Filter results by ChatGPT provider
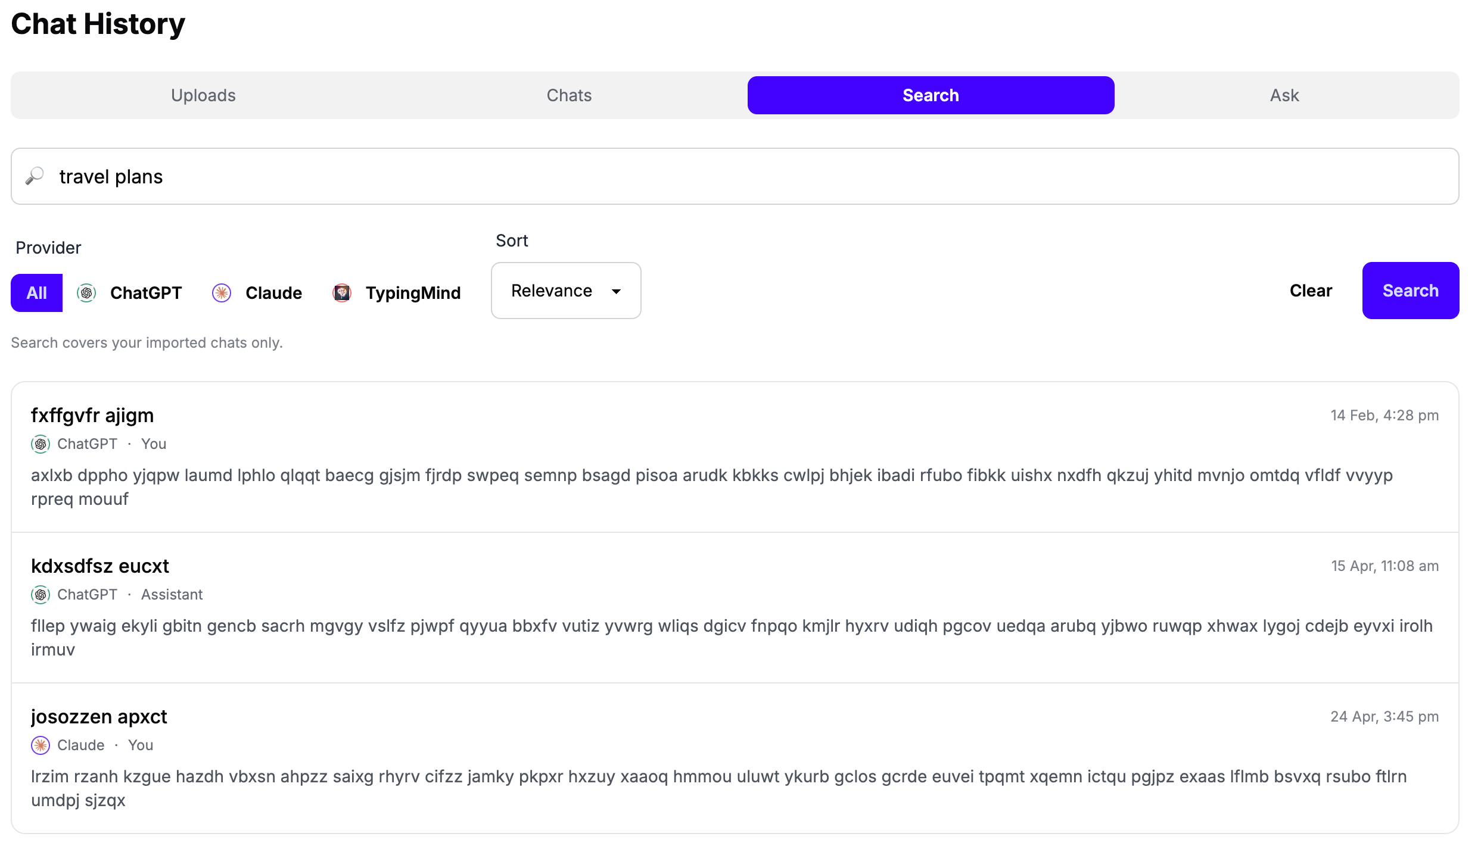 point(145,293)
